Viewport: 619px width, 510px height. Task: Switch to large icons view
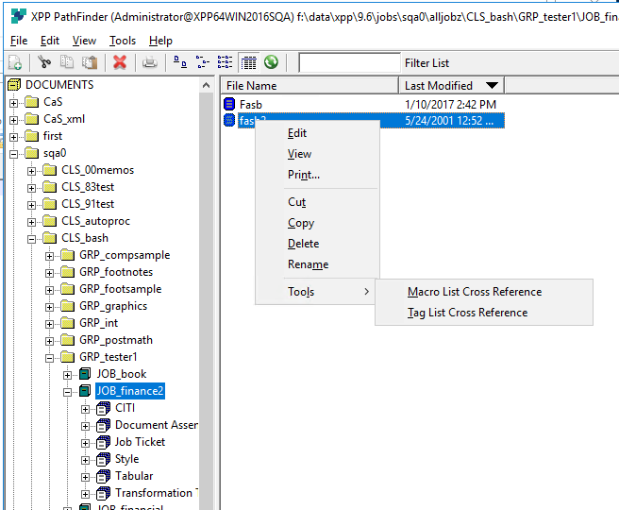(x=180, y=62)
